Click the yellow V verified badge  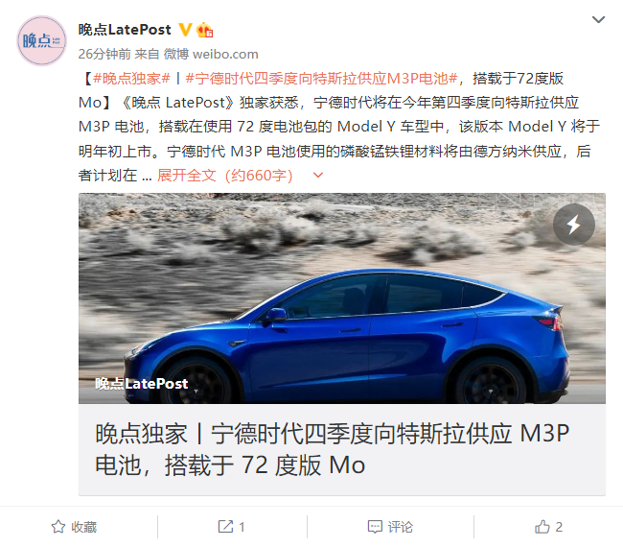coord(185,30)
